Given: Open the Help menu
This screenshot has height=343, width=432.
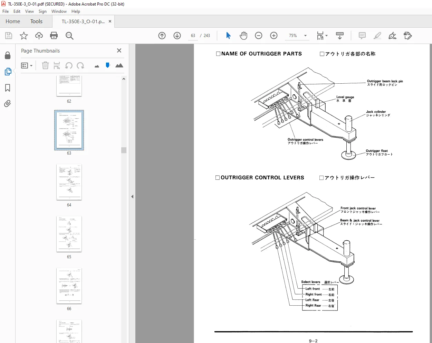Looking at the screenshot, I should 76,11.
